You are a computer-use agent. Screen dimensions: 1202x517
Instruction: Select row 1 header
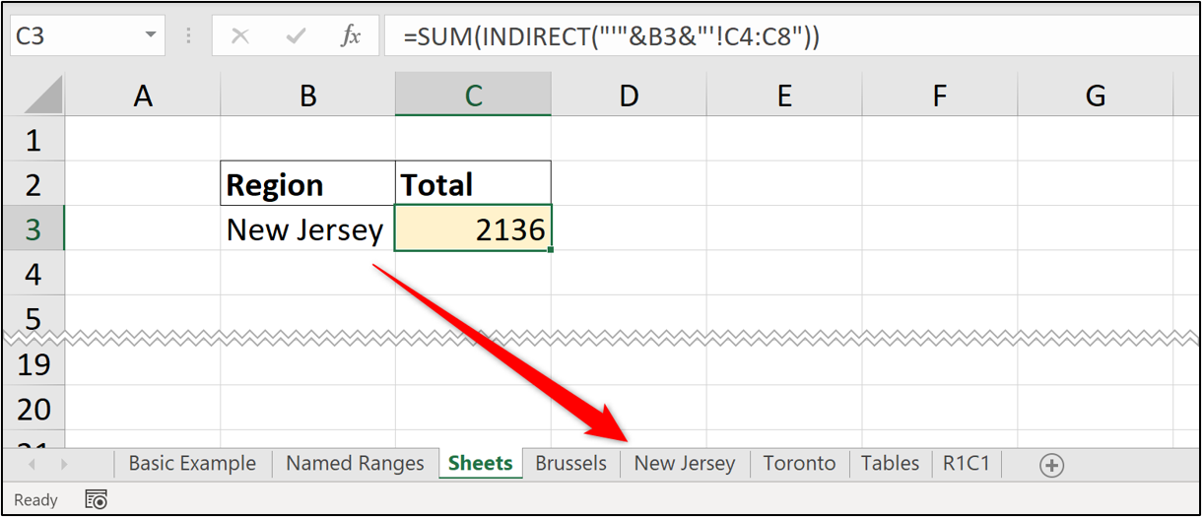coord(33,139)
